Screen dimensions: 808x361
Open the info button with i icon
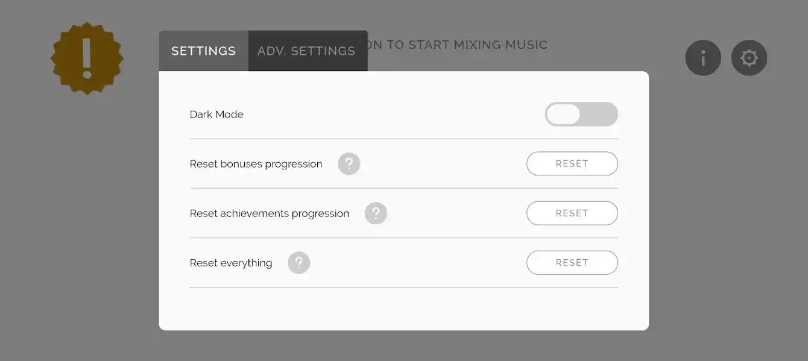702,58
